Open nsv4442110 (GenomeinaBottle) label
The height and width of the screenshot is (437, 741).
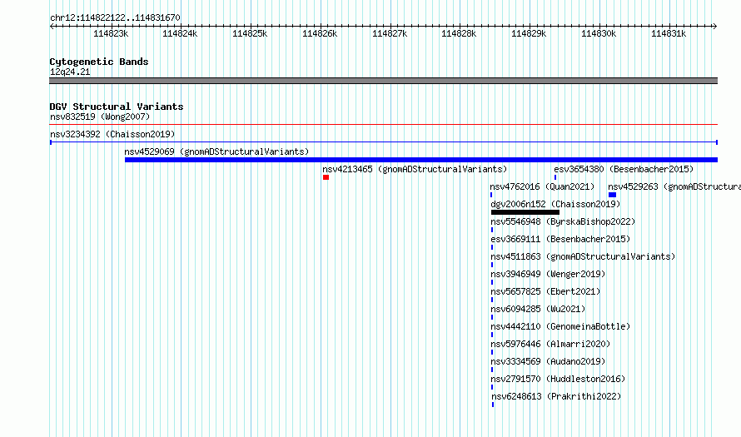(560, 326)
